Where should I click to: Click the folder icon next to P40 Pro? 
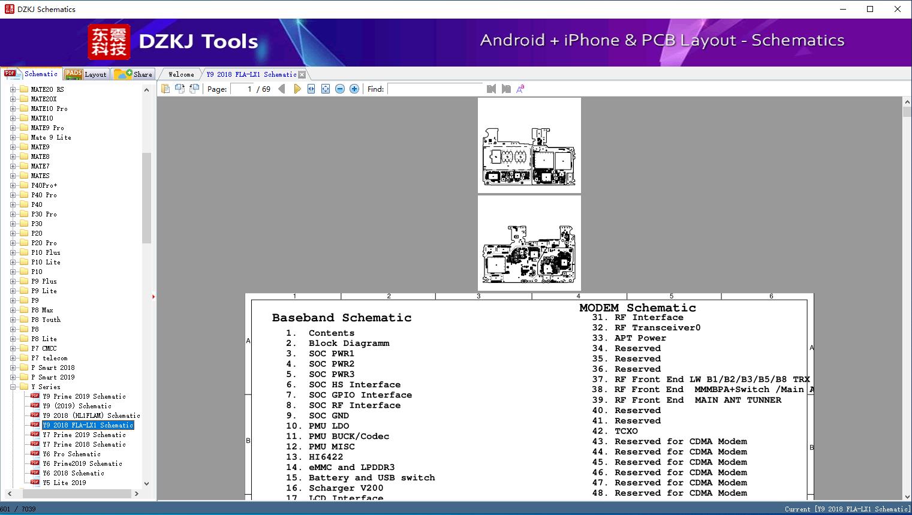(24, 195)
